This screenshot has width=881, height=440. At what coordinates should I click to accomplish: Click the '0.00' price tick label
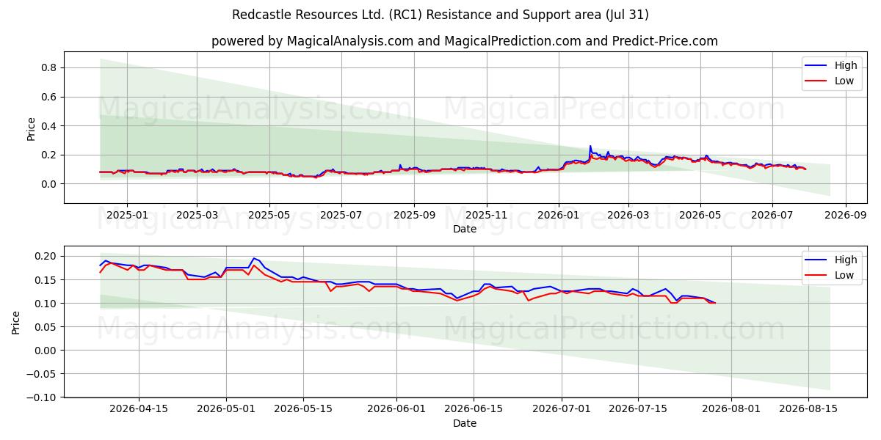tap(48, 351)
